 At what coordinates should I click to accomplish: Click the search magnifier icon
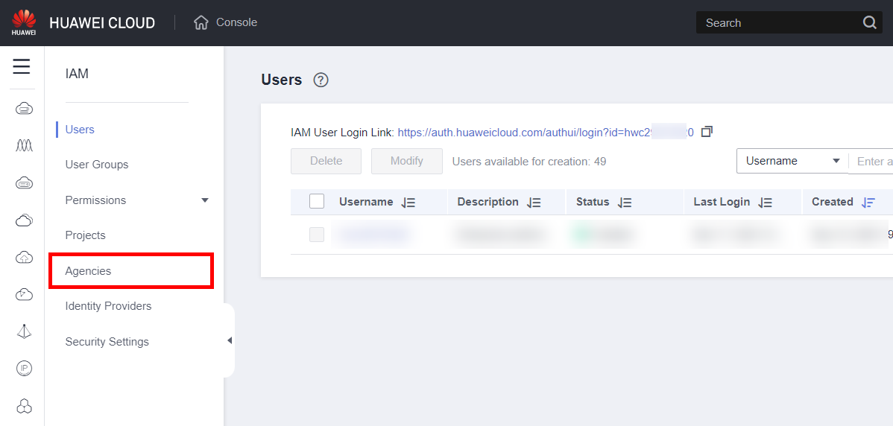(870, 22)
